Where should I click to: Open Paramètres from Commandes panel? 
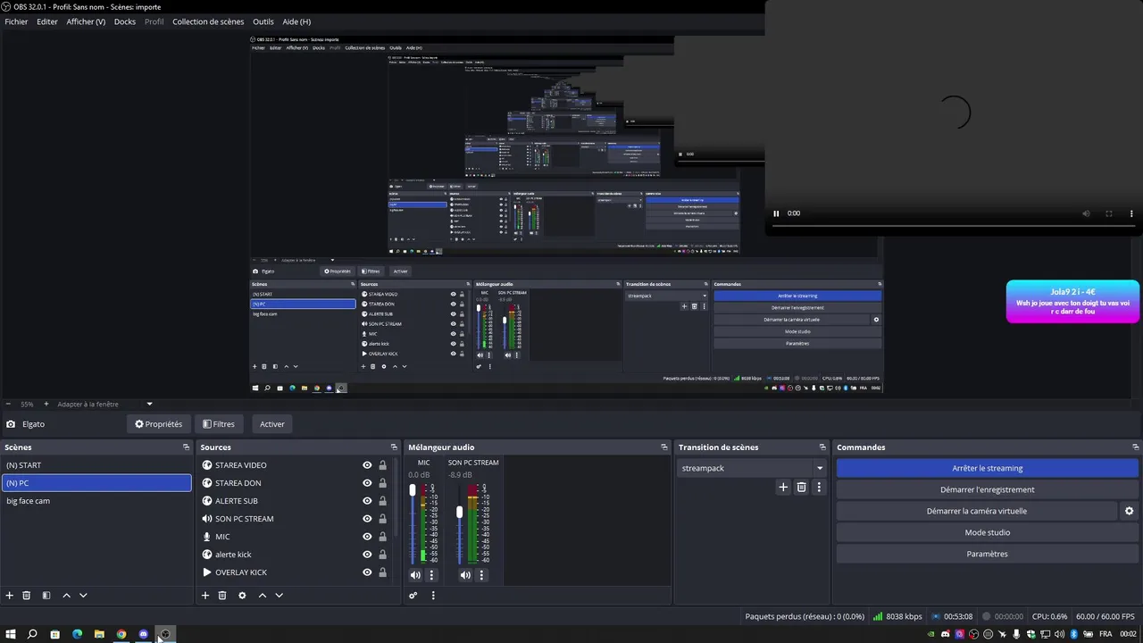pyautogui.click(x=988, y=554)
